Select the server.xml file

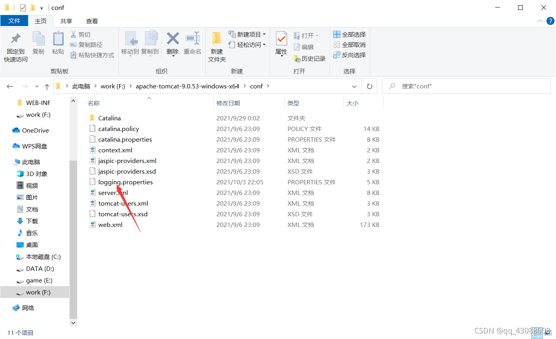113,193
